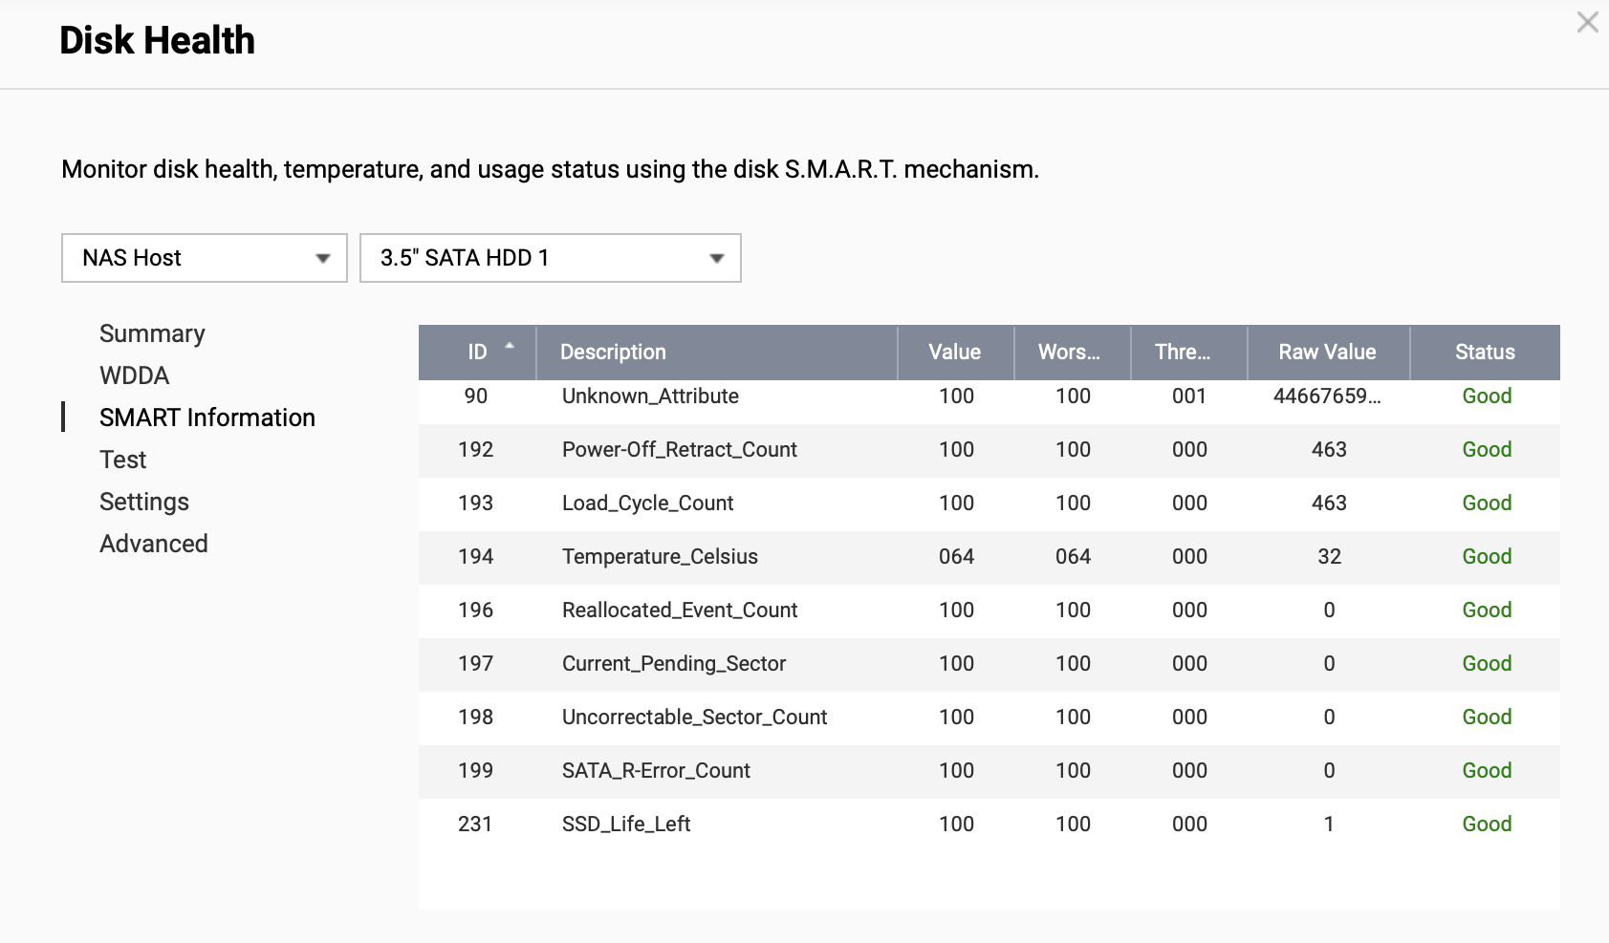Image resolution: width=1609 pixels, height=943 pixels.
Task: Expand the 3.5" SATA HDD 1 dropdown
Action: click(550, 258)
